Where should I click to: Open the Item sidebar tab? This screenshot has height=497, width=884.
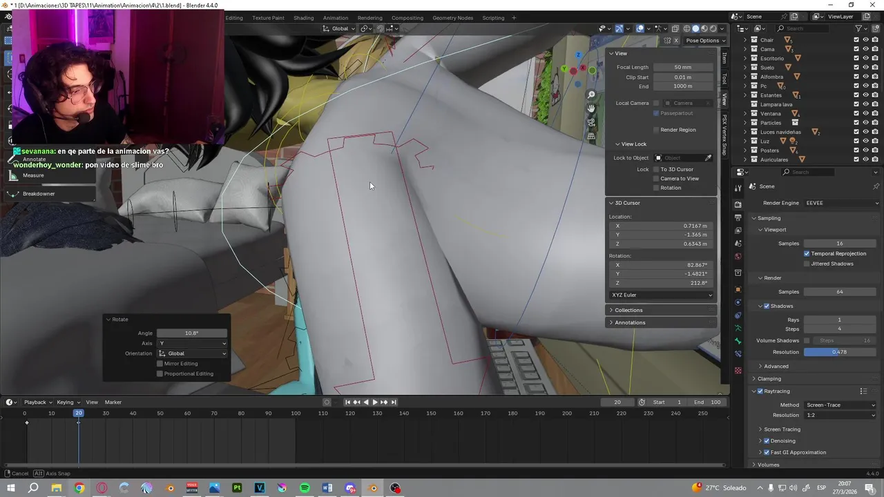(724, 58)
